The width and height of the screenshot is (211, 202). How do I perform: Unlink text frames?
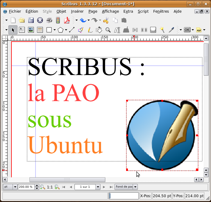[144, 30]
